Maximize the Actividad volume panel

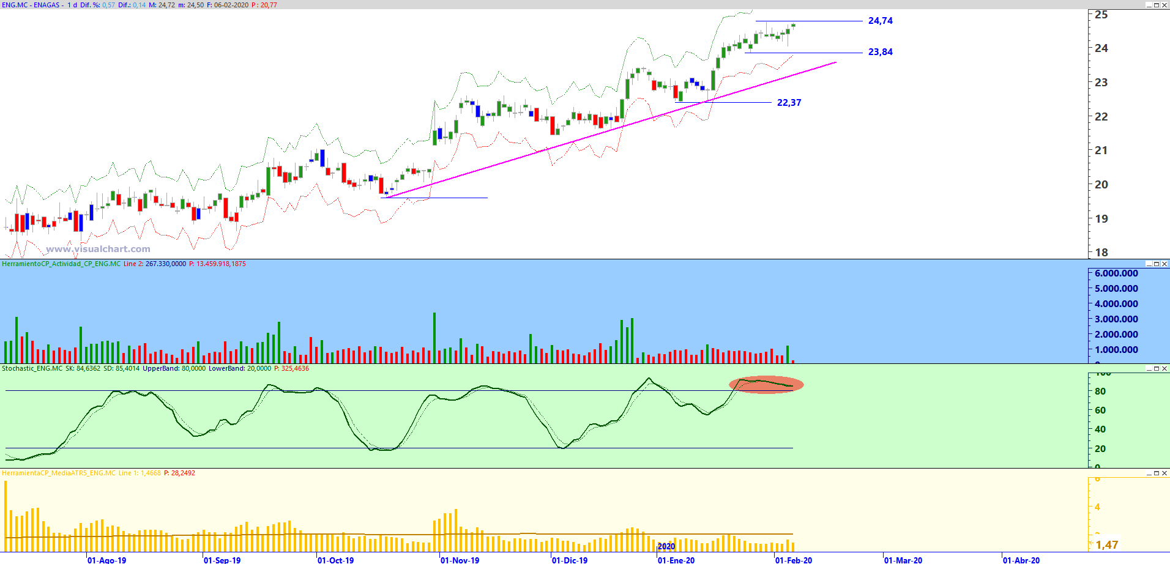pos(1157,264)
